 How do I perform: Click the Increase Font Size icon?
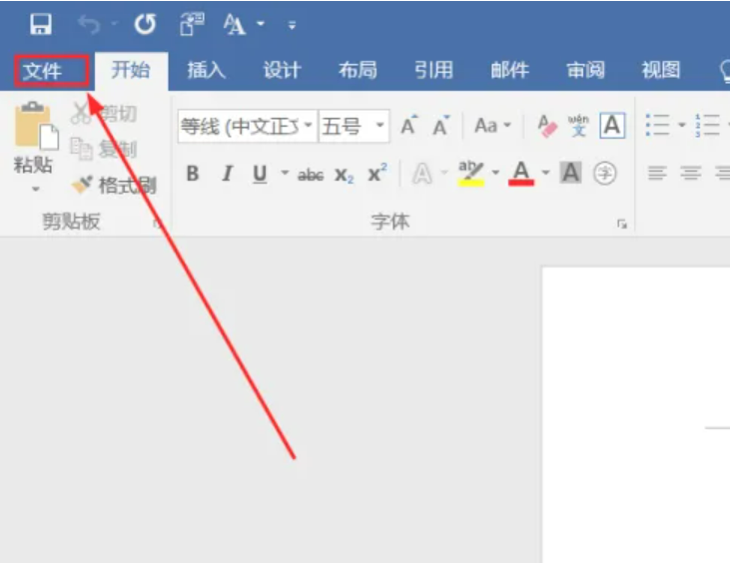[408, 126]
